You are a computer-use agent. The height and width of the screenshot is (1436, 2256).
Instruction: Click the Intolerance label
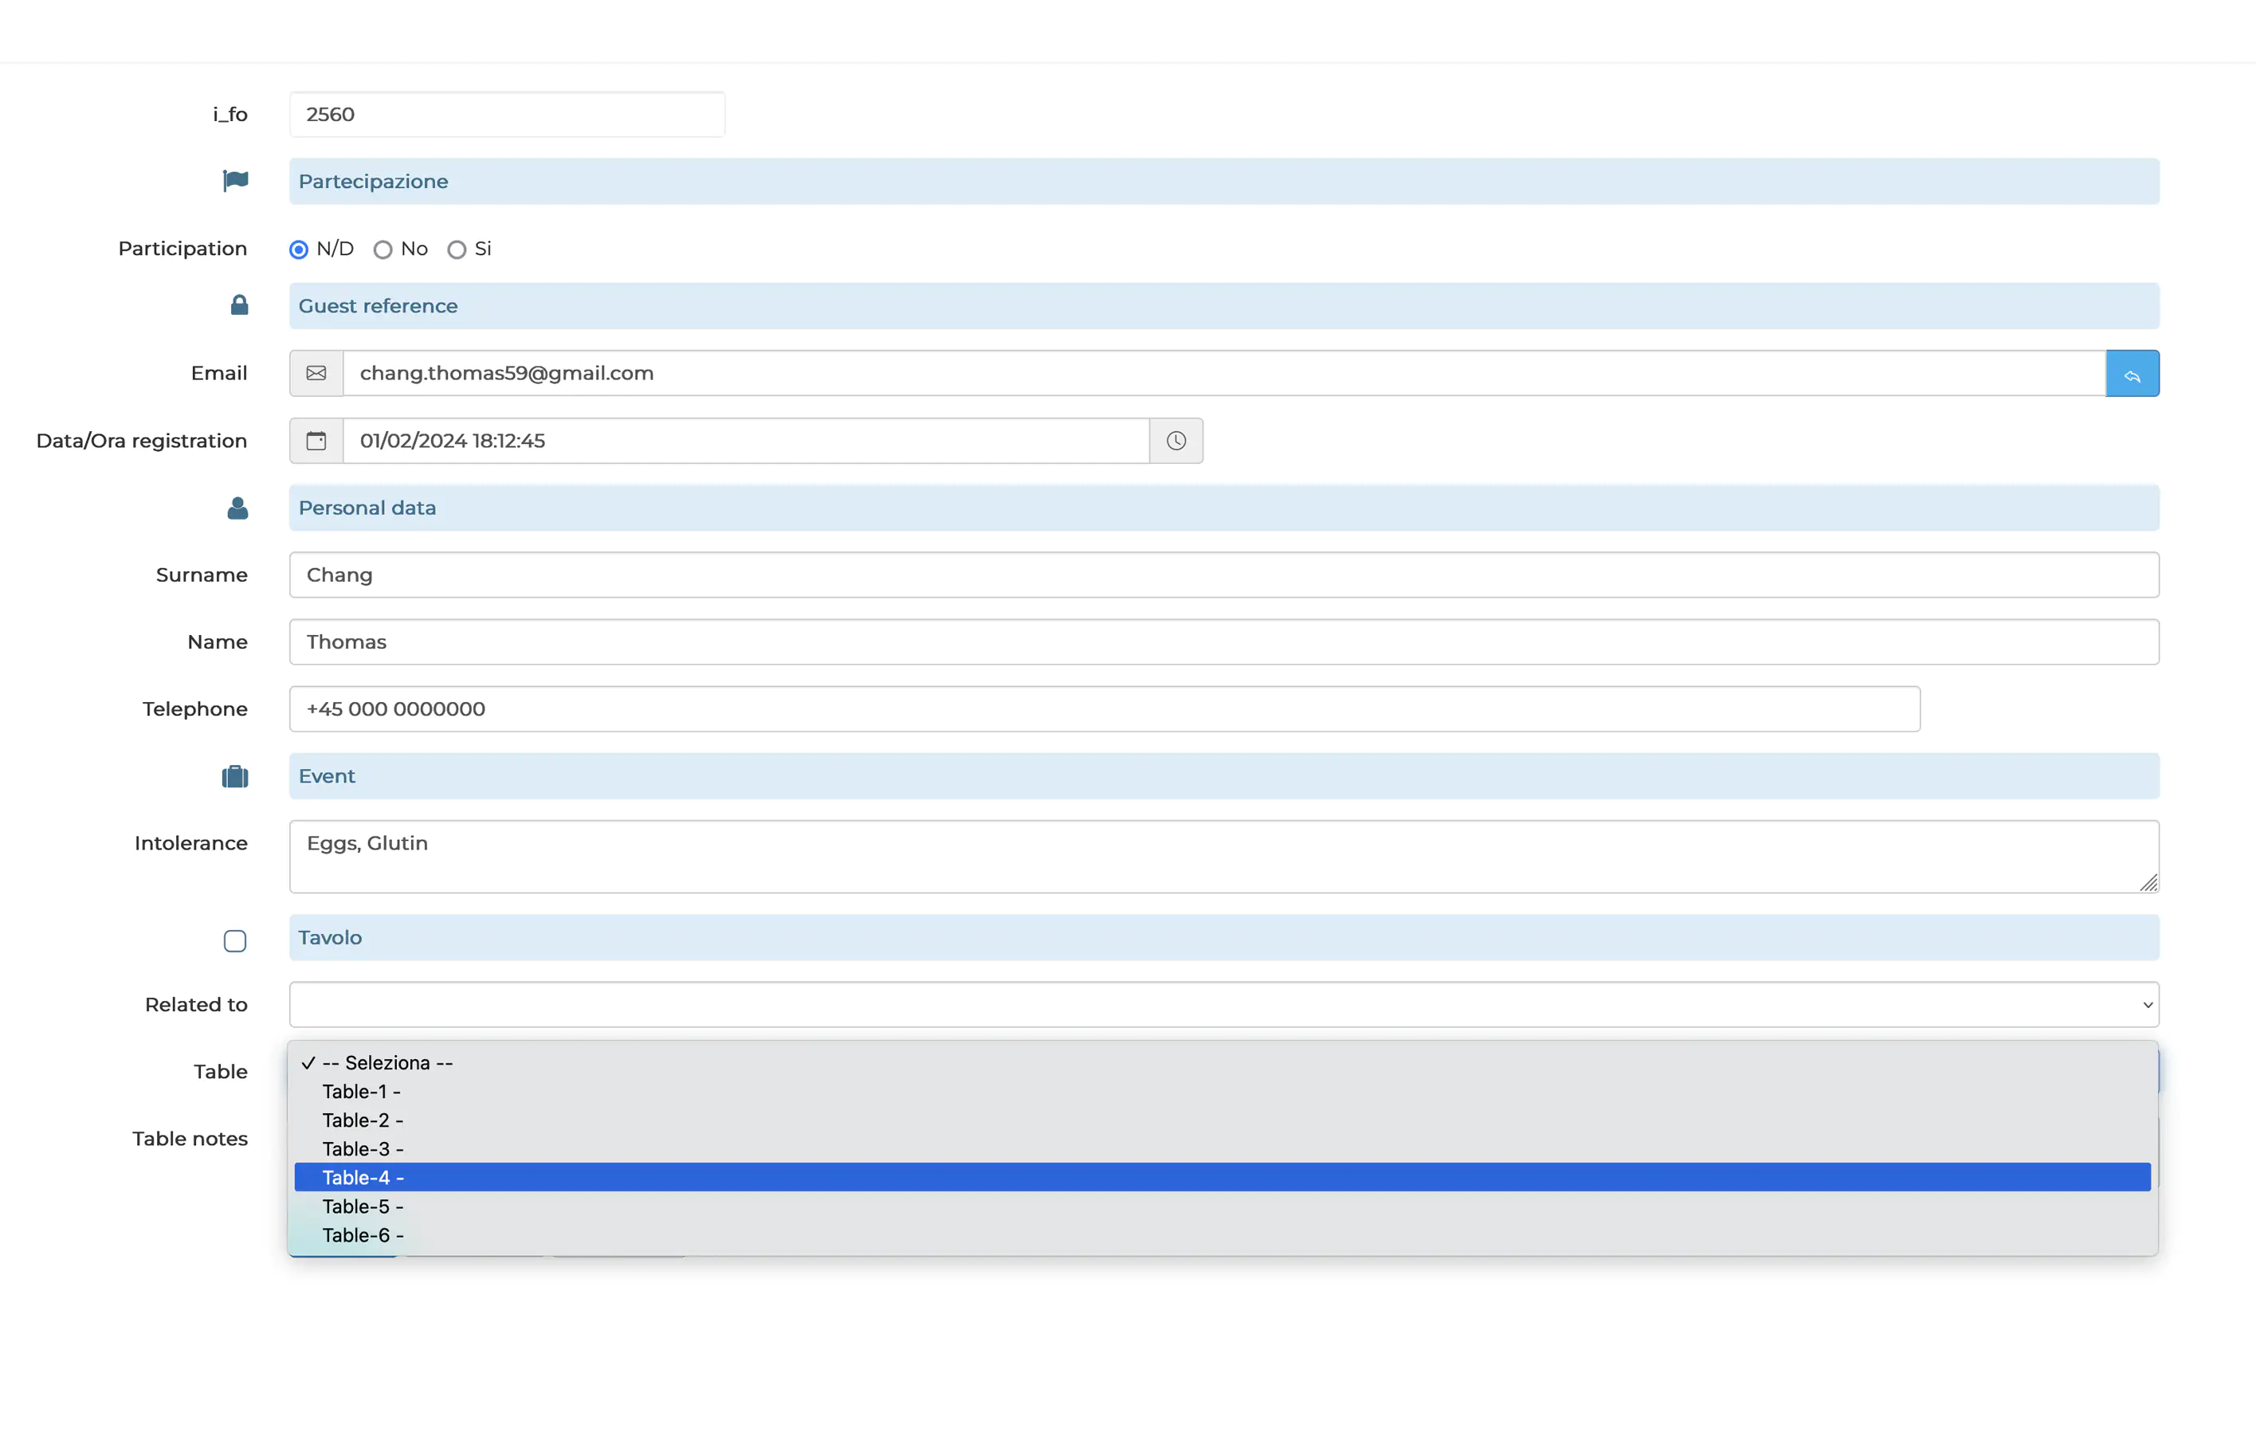191,844
